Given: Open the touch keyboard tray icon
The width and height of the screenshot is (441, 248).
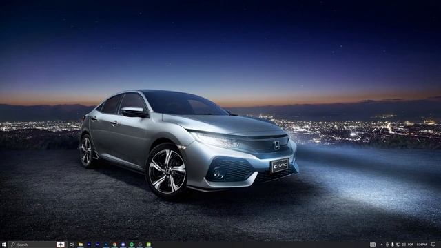Looking at the screenshot, I should point(373,245).
